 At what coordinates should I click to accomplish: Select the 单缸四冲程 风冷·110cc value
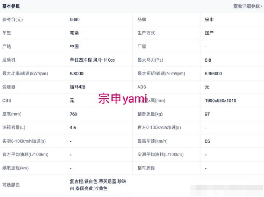tap(92, 60)
